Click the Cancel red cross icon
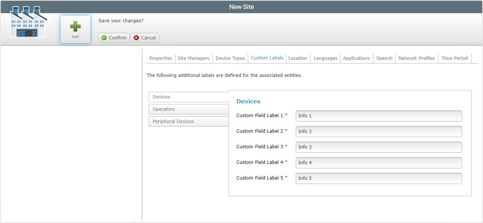Image resolution: width=483 pixels, height=223 pixels. tap(136, 38)
